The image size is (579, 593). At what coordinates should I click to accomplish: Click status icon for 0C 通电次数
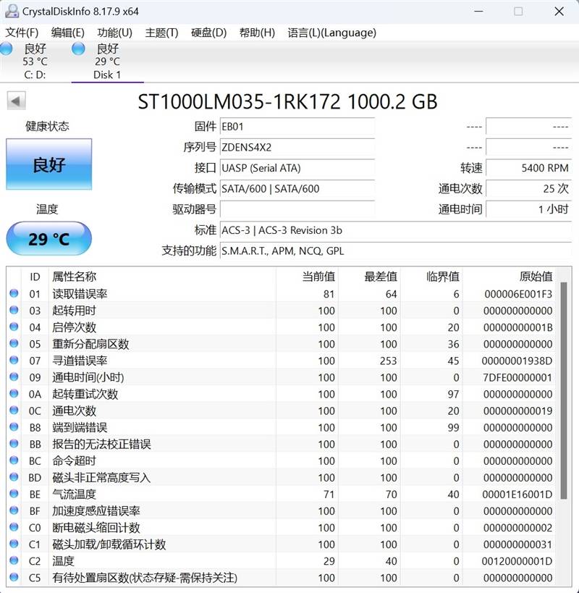pyautogui.click(x=14, y=410)
